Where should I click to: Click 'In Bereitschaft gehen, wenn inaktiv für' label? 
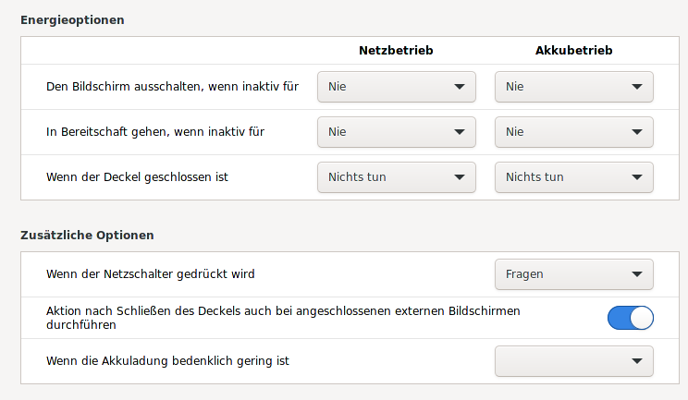[155, 132]
